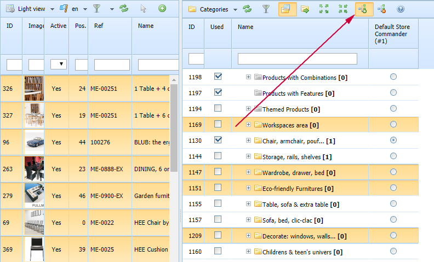Refresh the products grid
The width and height of the screenshot is (434, 262).
(x=124, y=8)
